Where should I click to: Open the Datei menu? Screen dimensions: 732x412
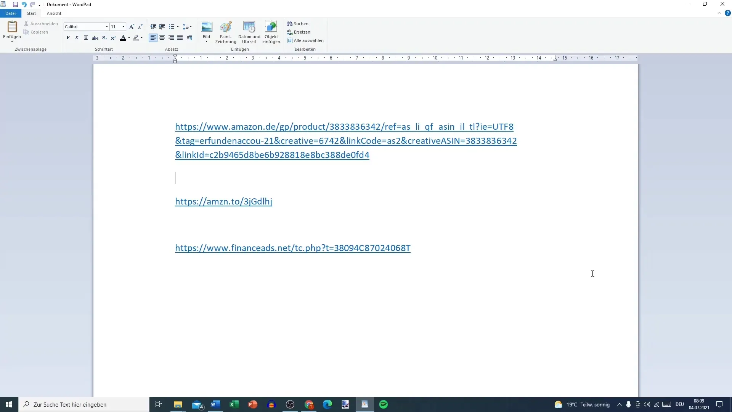click(x=10, y=13)
